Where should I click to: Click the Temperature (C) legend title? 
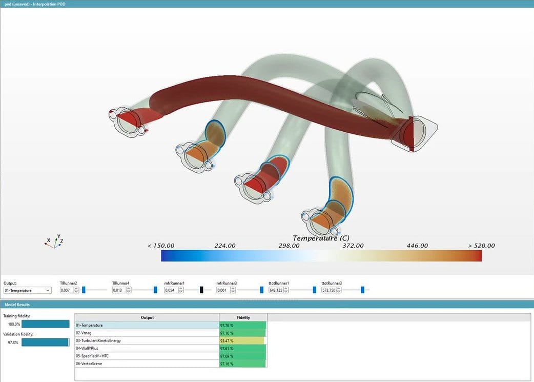click(321, 238)
